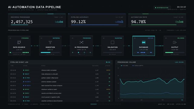Click the latest volume data point marker
The image size is (194, 109).
click(184, 79)
